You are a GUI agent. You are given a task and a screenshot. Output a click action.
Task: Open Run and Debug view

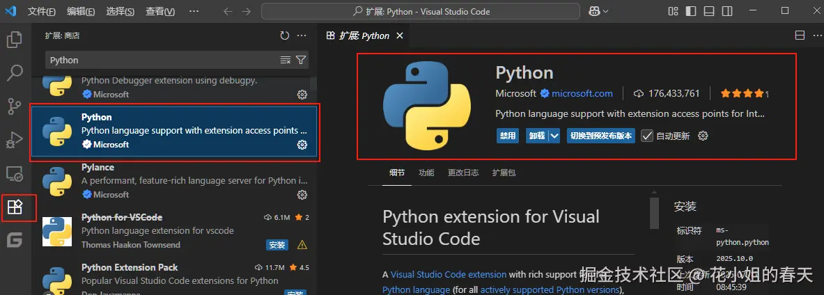tap(15, 140)
